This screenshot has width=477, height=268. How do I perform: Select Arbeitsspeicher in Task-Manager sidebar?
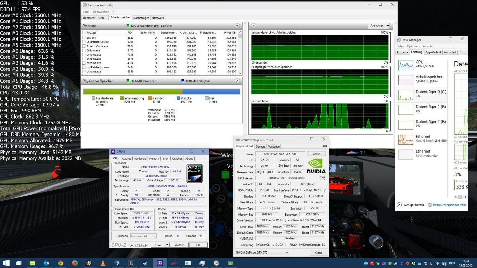[x=422, y=79]
